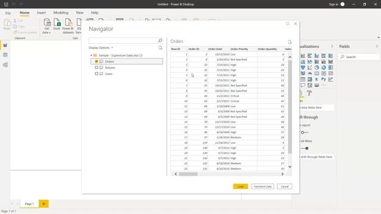Select the Scatter chart visualization
This screenshot has width=381, height=214.
pos(310,67)
